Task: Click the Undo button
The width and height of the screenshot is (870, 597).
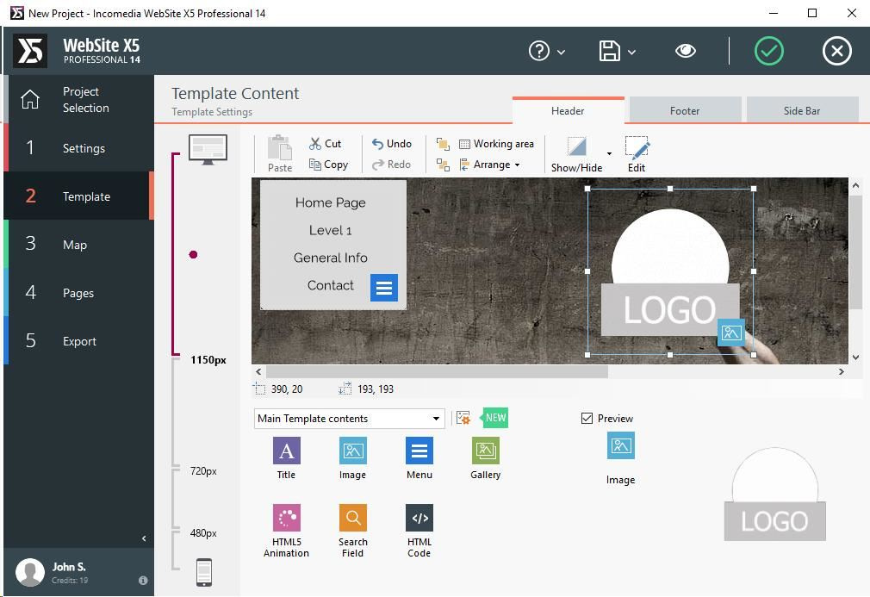Action: click(x=391, y=144)
